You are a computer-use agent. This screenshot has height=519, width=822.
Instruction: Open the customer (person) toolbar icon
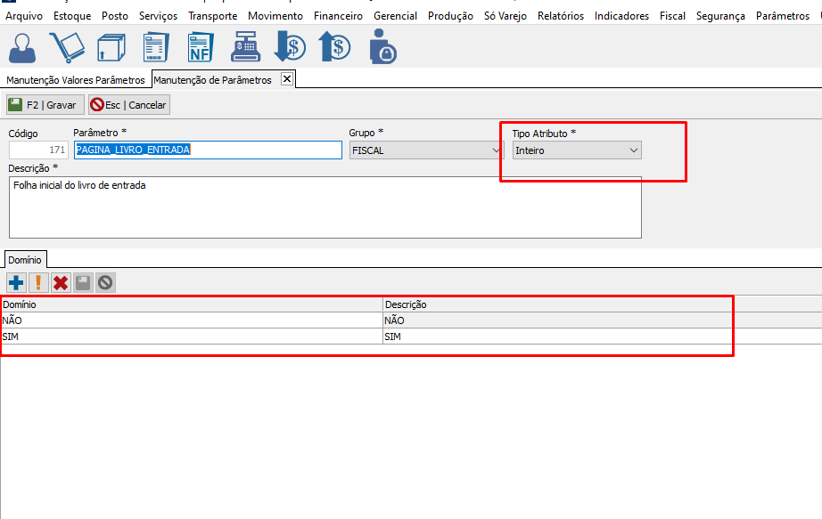(24, 46)
